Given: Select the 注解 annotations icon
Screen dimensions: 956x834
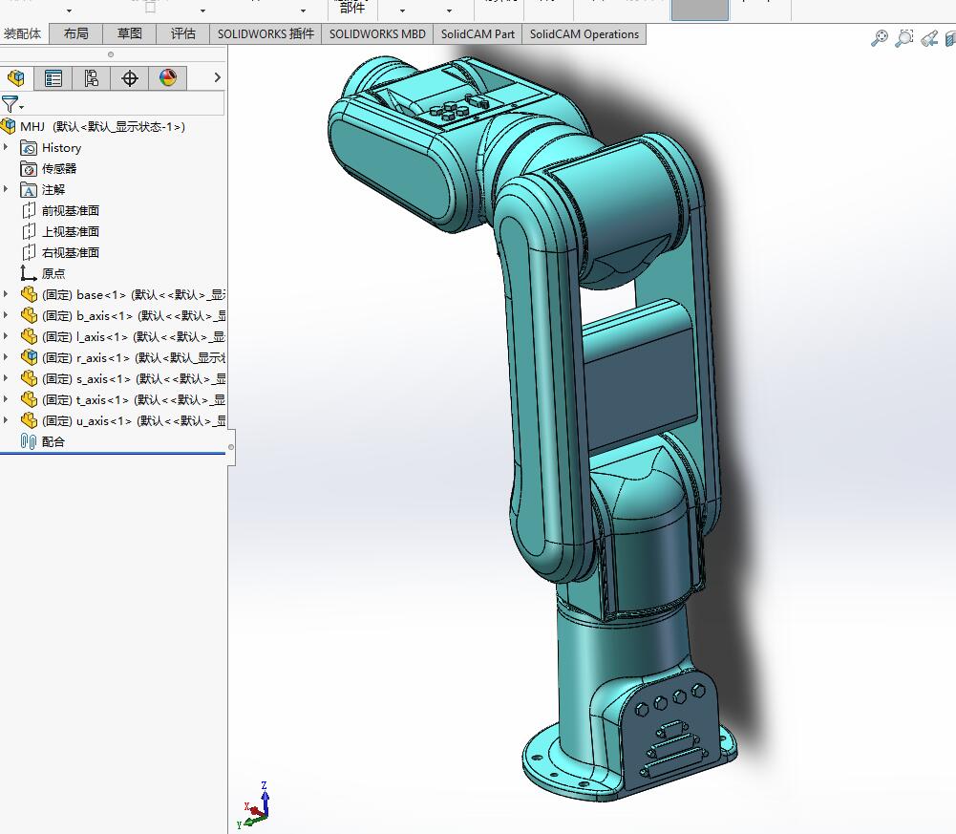Looking at the screenshot, I should click(29, 190).
